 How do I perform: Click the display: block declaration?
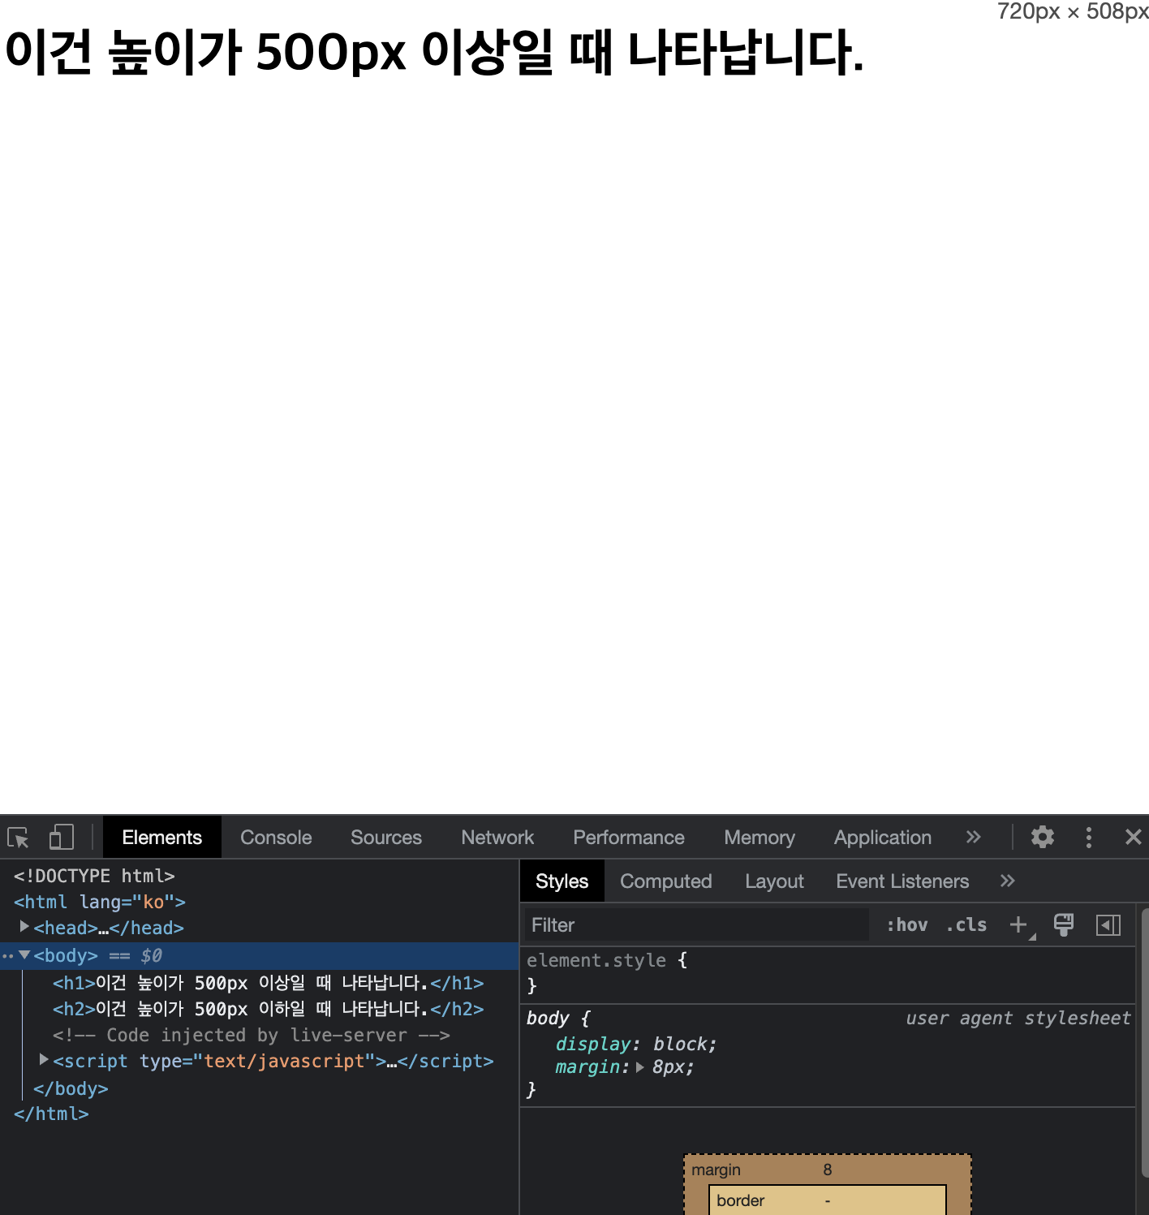tap(636, 1044)
